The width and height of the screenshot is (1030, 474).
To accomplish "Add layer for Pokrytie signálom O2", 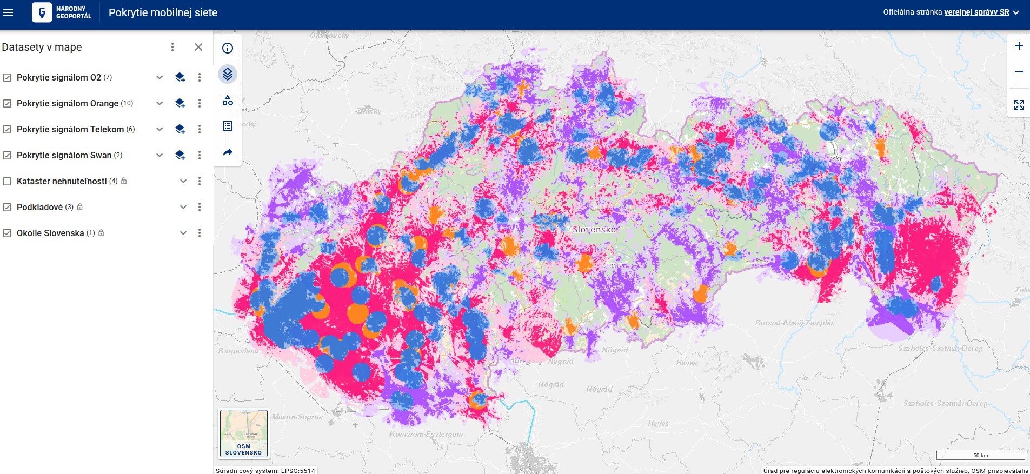I will pyautogui.click(x=180, y=77).
